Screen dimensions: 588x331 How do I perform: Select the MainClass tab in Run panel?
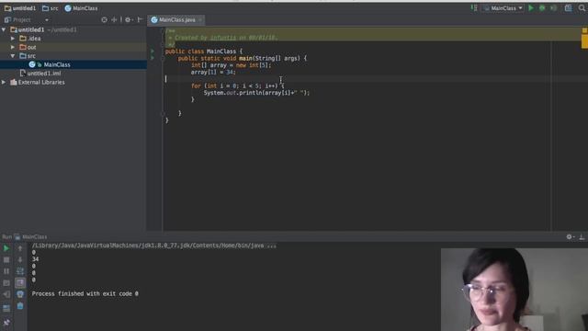[x=30, y=237]
